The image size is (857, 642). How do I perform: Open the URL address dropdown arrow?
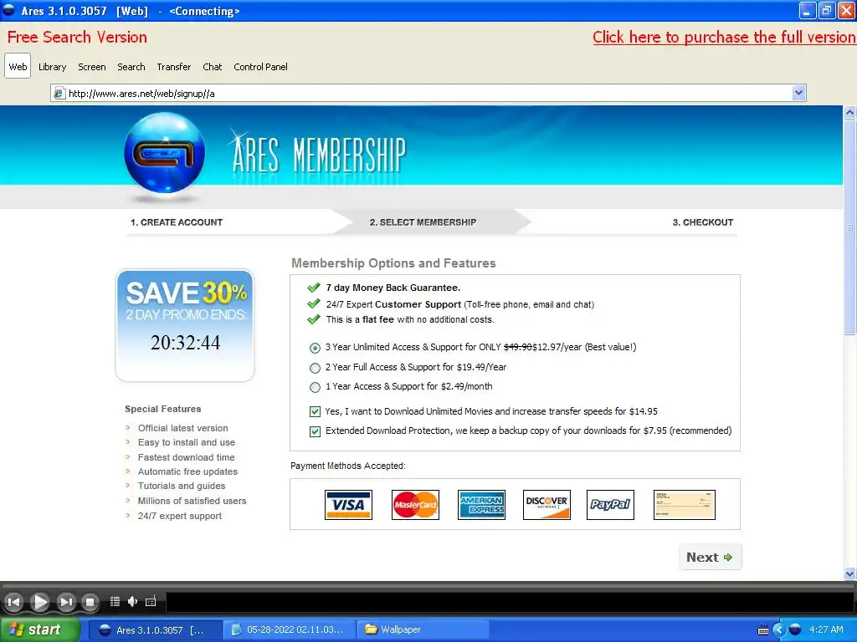(x=798, y=93)
